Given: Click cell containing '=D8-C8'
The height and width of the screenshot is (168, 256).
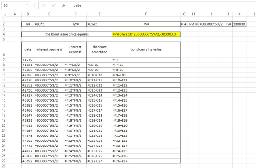Looking at the screenshot, I should (99, 65).
